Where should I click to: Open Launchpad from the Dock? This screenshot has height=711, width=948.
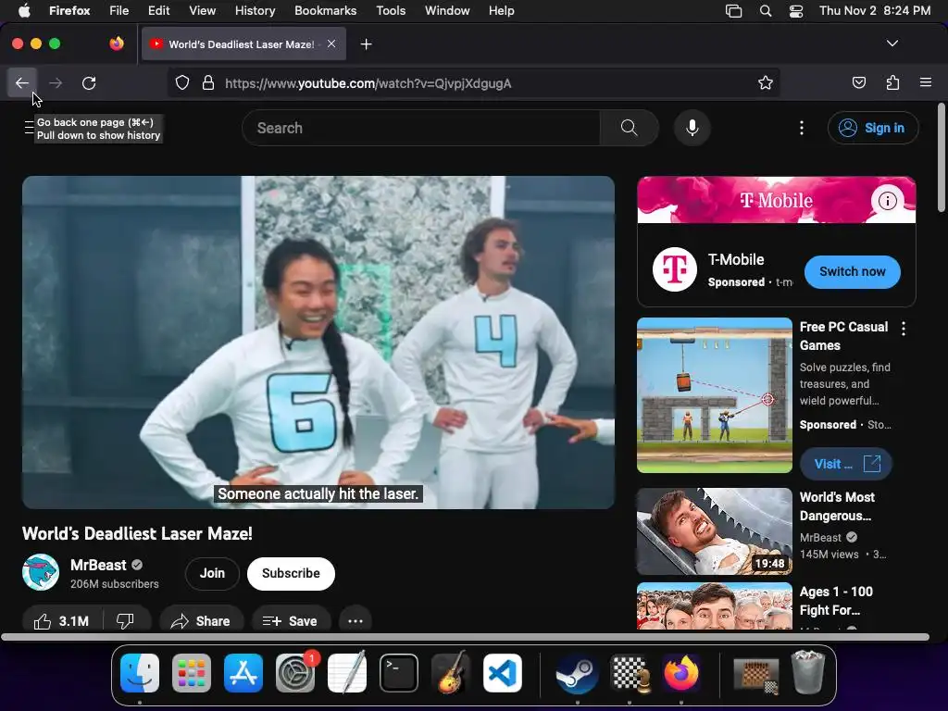[192, 673]
